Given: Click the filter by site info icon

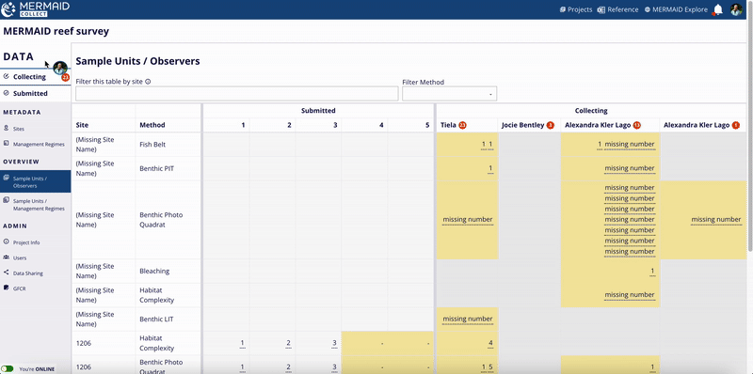Looking at the screenshot, I should pyautogui.click(x=148, y=82).
